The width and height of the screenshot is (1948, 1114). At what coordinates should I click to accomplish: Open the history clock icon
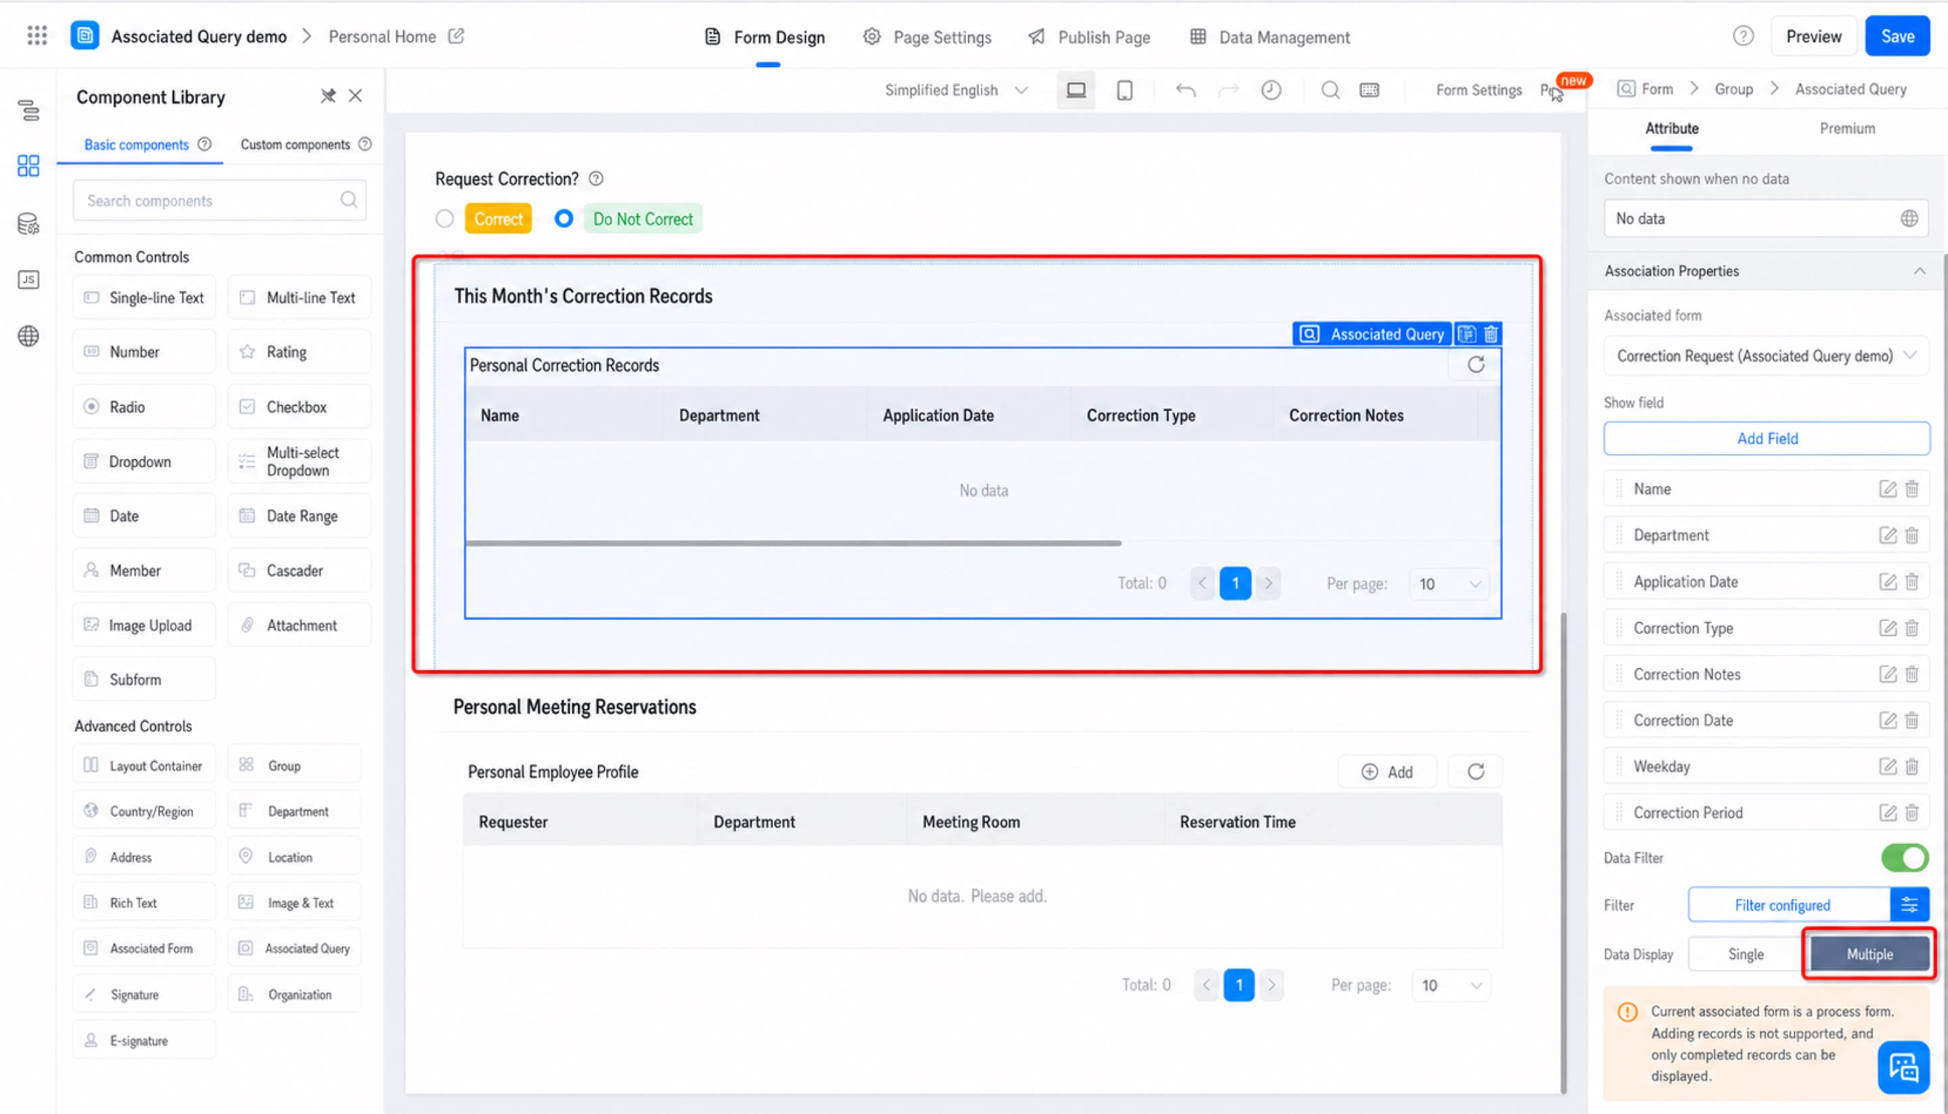(x=1271, y=90)
